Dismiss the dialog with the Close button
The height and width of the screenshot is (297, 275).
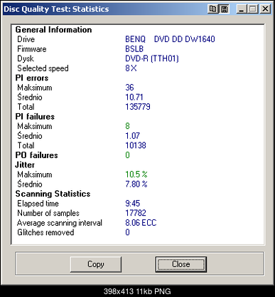tap(181, 264)
